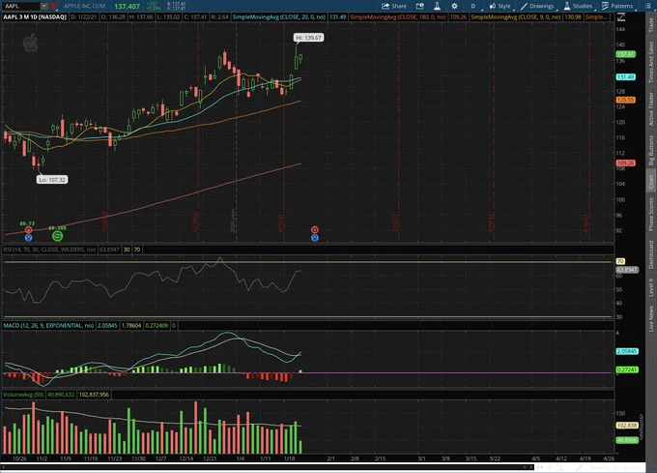Select the Chart sidebar tab
Screen dimensions: 657x473
[650, 181]
